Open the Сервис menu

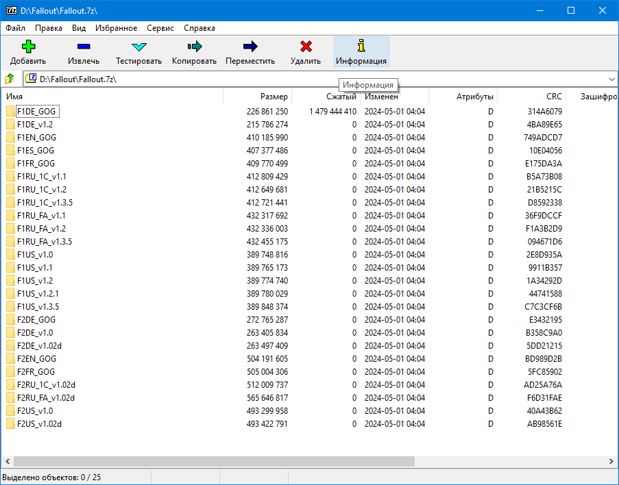tap(160, 28)
